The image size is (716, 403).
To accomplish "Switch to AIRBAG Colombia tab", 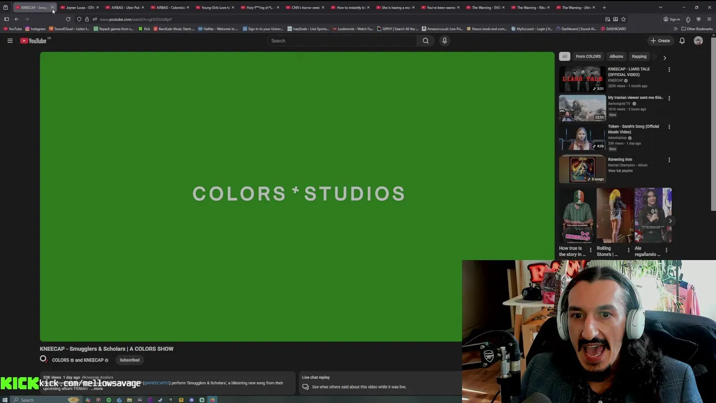I will point(170,8).
